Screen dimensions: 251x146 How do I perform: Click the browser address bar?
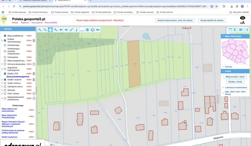coord(115,6)
